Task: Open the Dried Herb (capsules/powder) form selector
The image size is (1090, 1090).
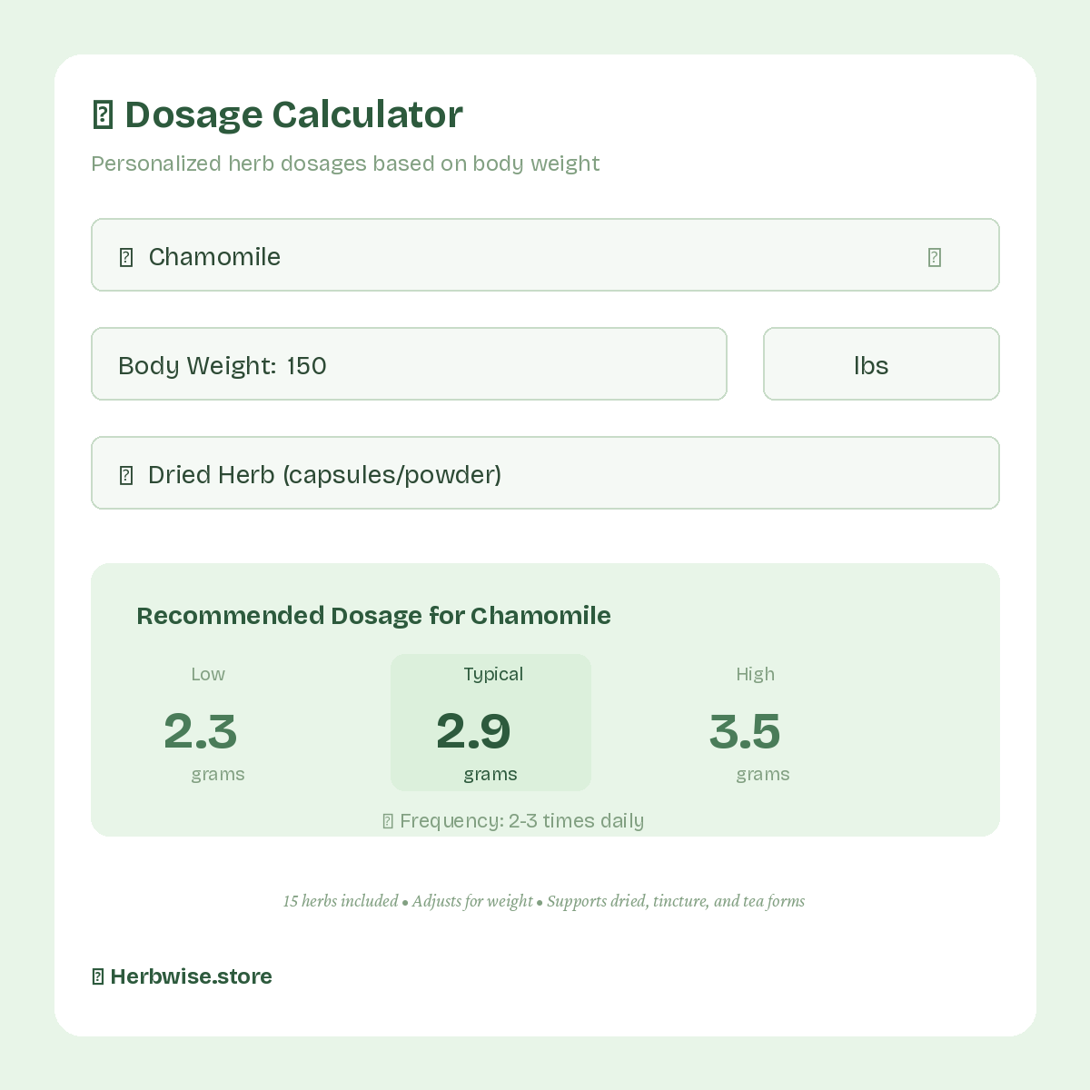Action: click(545, 472)
